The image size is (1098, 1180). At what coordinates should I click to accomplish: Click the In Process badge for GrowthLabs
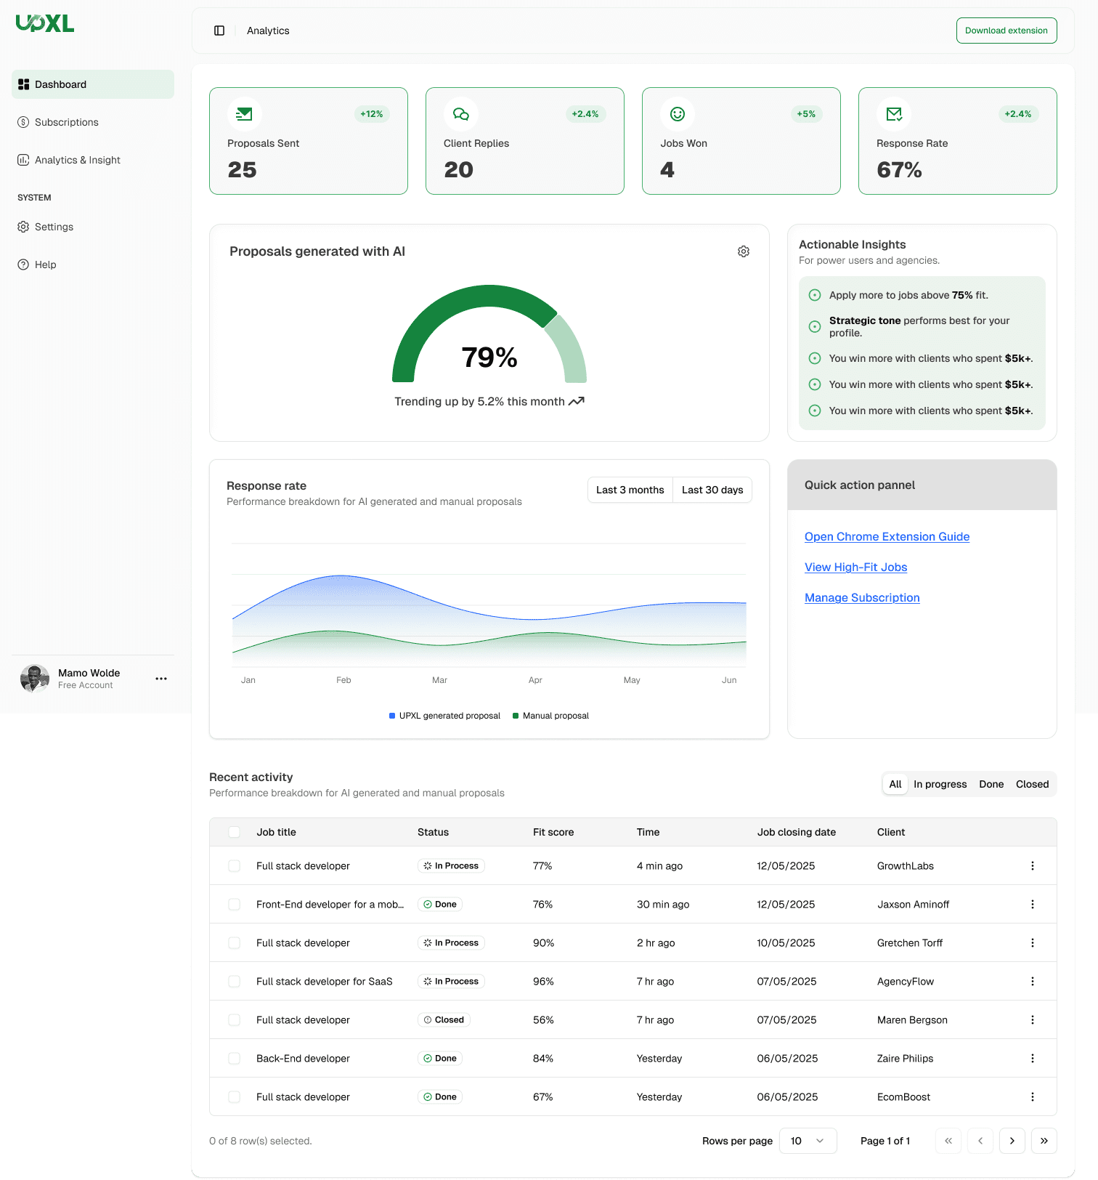451,866
